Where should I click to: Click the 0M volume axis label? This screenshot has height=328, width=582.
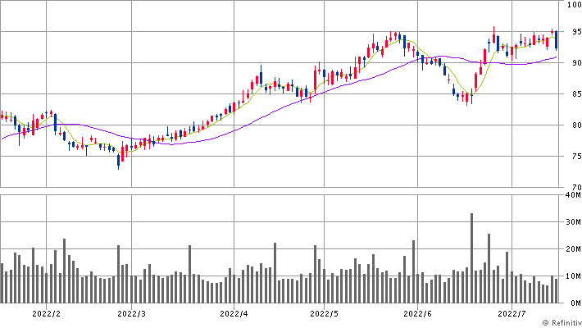[x=575, y=303]
